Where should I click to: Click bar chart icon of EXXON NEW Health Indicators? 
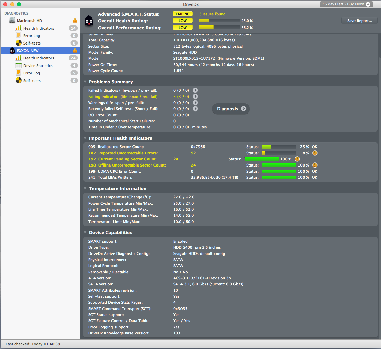(x=18, y=58)
